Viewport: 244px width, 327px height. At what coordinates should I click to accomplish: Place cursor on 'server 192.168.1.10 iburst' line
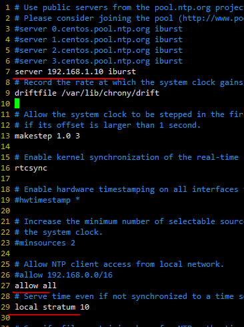tap(75, 72)
